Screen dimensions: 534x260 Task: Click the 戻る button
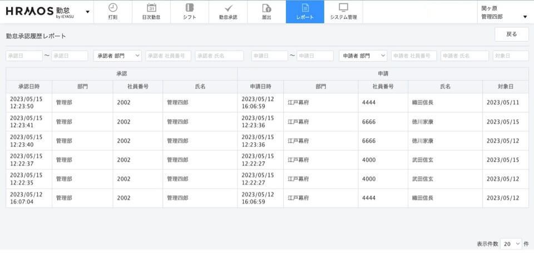tap(511, 34)
